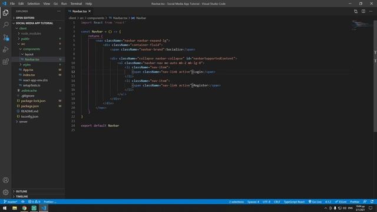Open the Run menu
377x212 pixels.
click(64, 4)
